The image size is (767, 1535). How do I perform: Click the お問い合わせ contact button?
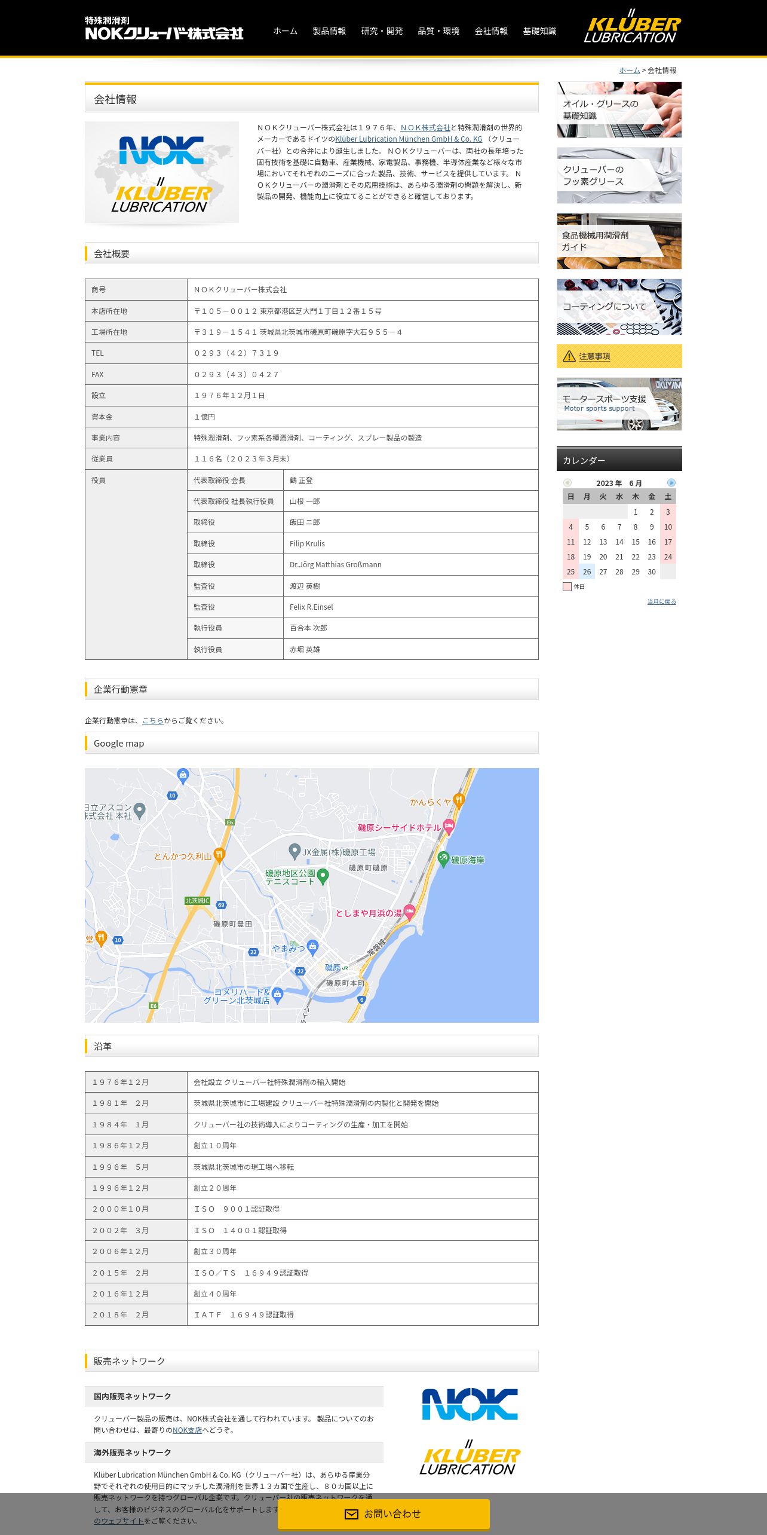(x=383, y=1514)
